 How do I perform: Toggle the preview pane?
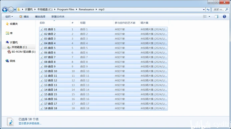(x=216, y=16)
